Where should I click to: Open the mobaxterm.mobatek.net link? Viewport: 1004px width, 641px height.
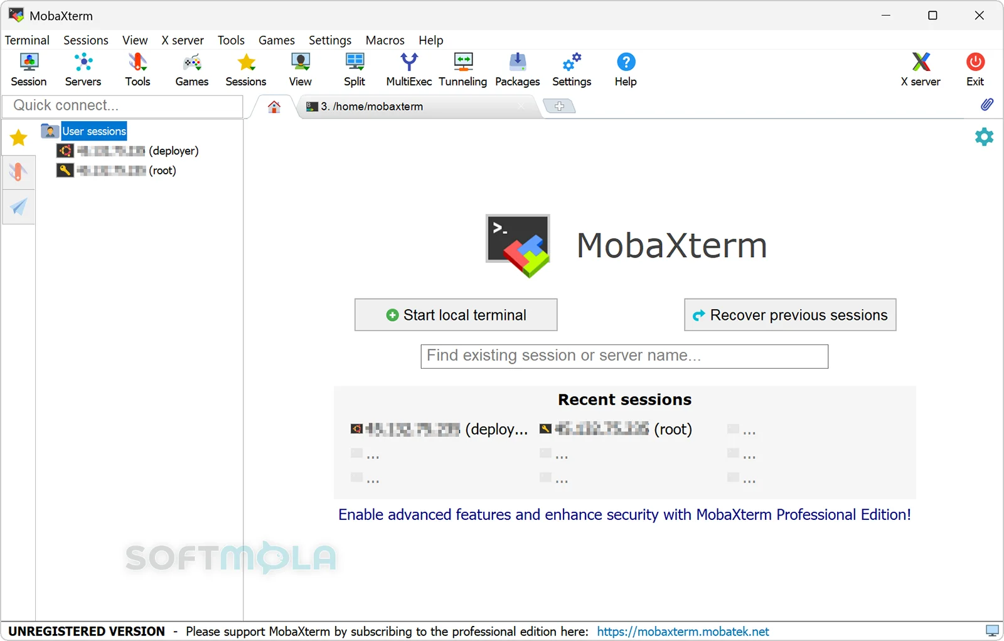(683, 632)
